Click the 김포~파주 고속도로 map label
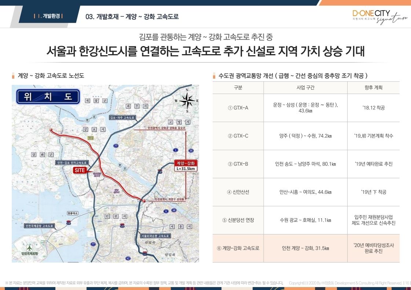 122,118
